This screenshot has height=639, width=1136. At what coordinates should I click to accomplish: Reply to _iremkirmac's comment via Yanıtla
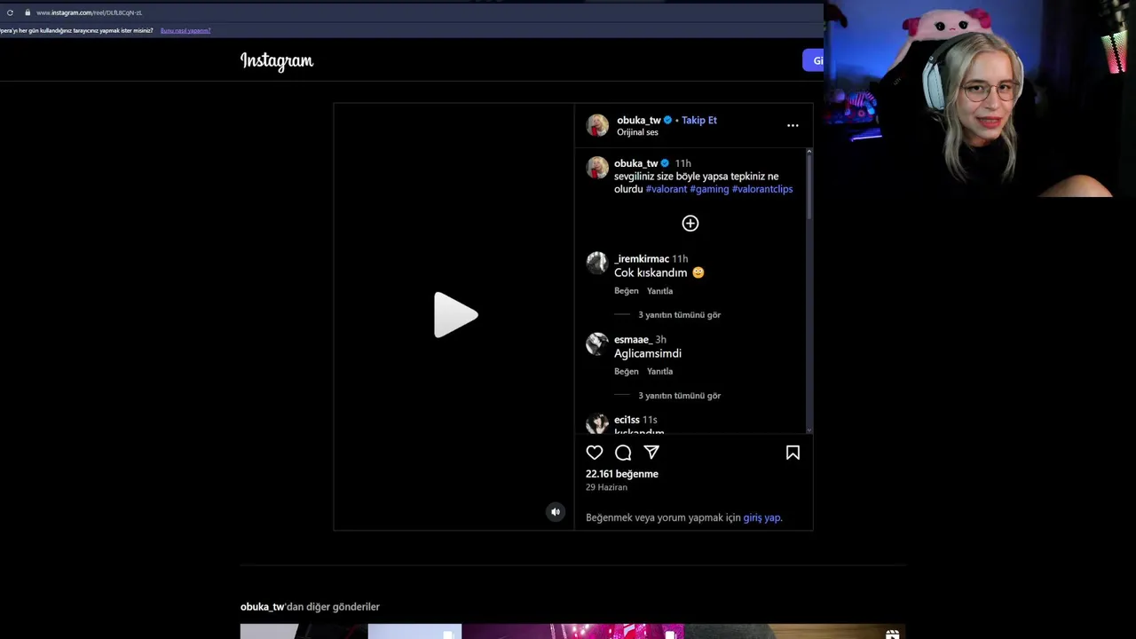(x=659, y=291)
